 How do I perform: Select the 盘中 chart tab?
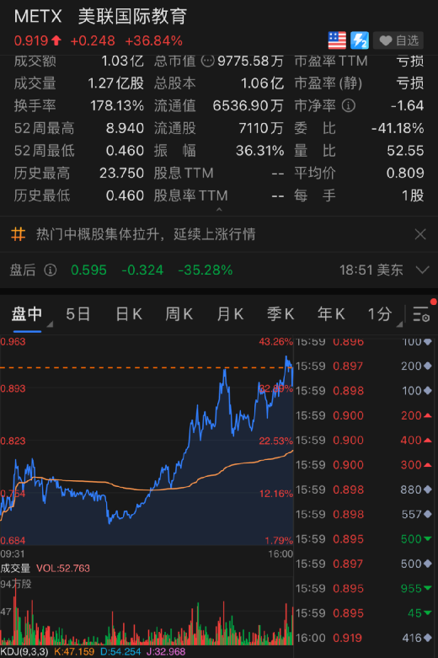pos(26,314)
